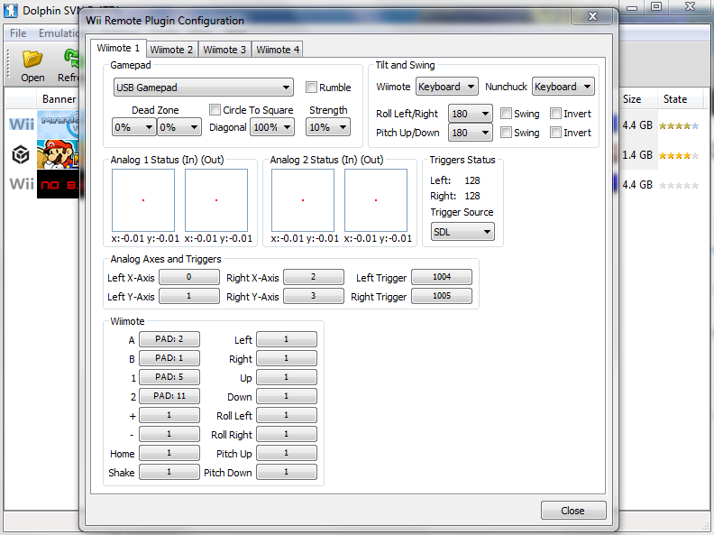The height and width of the screenshot is (535, 714).
Task: Sort game list by Banner column
Action: tap(59, 99)
